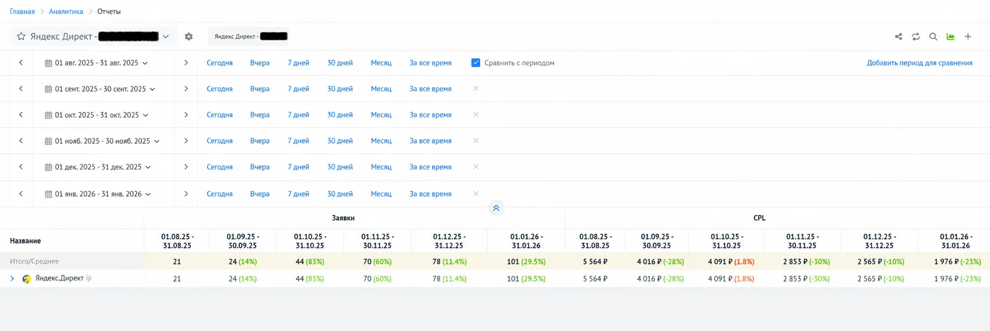Go to previous period for November 2025 row

click(x=21, y=140)
